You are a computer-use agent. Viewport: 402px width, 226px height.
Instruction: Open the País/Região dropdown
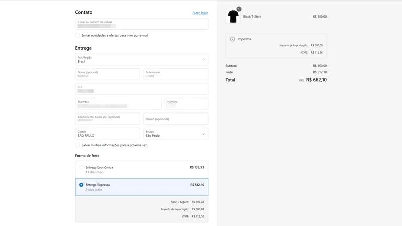[142, 59]
